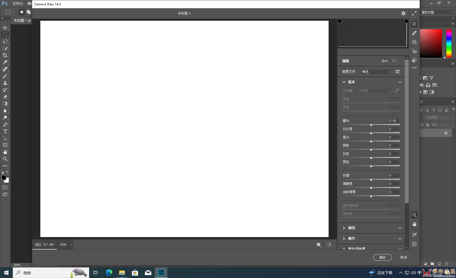
Task: Open File Explorer from taskbar
Action: click(x=122, y=273)
